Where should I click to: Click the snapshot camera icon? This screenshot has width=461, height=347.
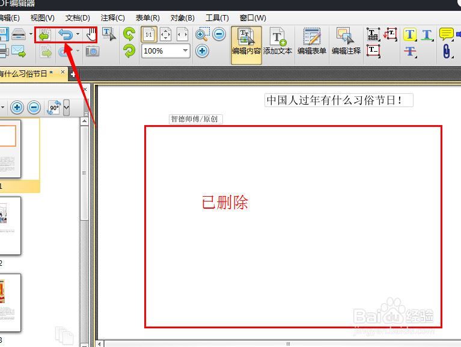coord(93,52)
